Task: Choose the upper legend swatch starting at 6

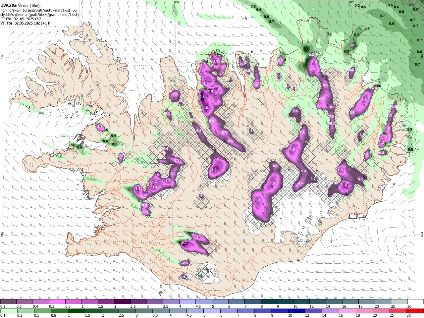Action: click(x=236, y=301)
